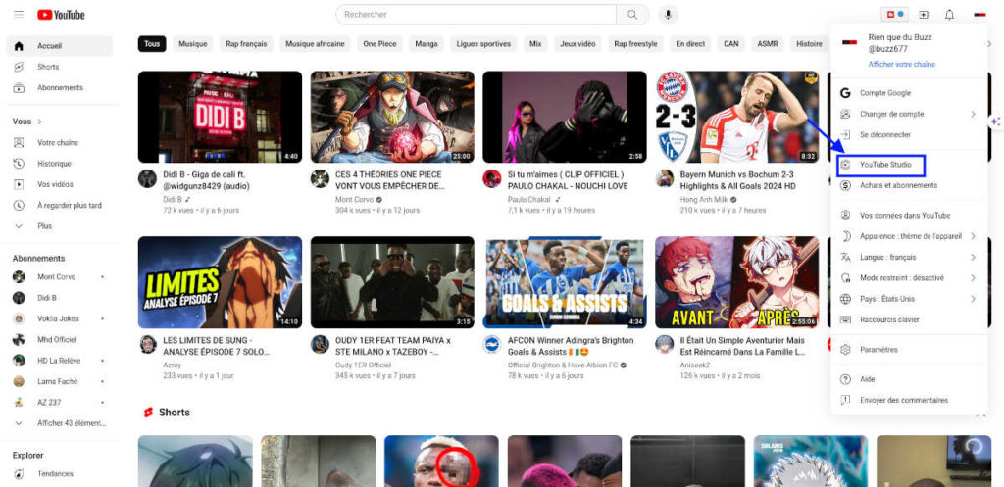Open the Bayern vs Bochum 2-3 thumbnail
The width and height of the screenshot is (1004, 487).
[x=737, y=117]
